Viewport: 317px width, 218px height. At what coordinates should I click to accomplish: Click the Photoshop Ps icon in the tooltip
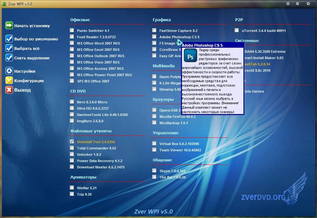(x=190, y=55)
